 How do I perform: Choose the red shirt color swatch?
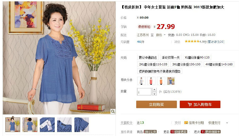(x=151, y=81)
